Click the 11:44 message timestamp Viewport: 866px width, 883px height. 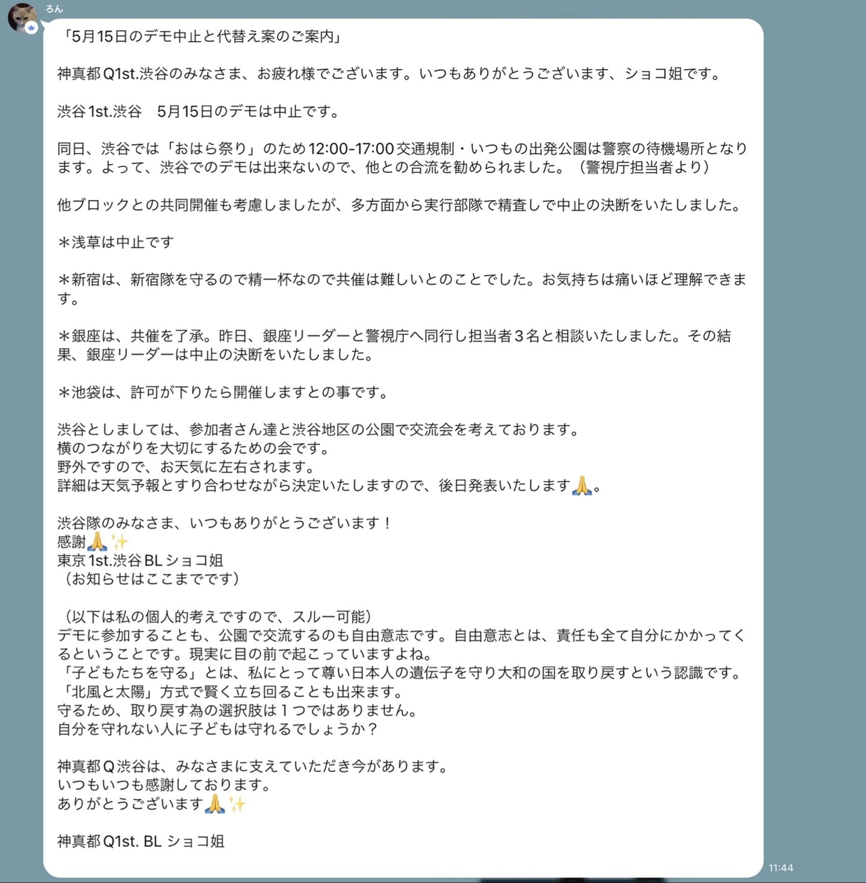781,868
